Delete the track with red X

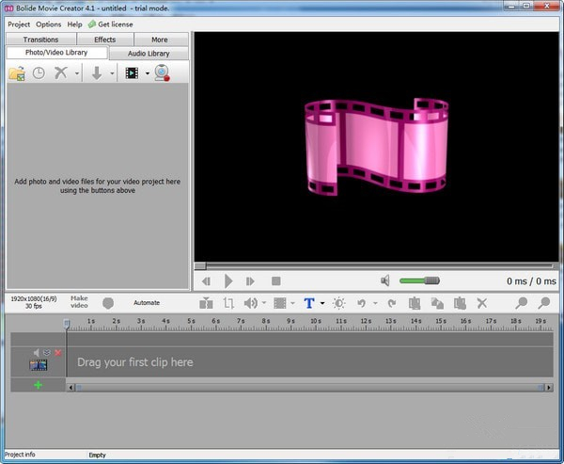pos(57,353)
